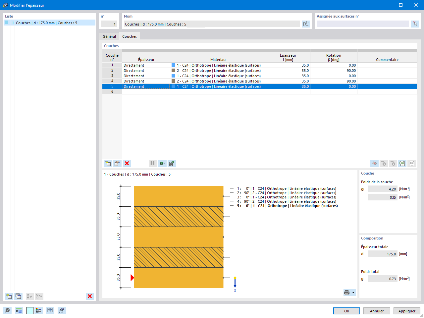
Task: Switch to the Général tab
Action: point(109,36)
